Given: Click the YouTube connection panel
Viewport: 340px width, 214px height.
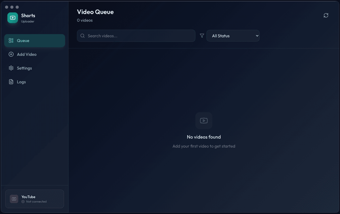Looking at the screenshot, I should pyautogui.click(x=34, y=199).
